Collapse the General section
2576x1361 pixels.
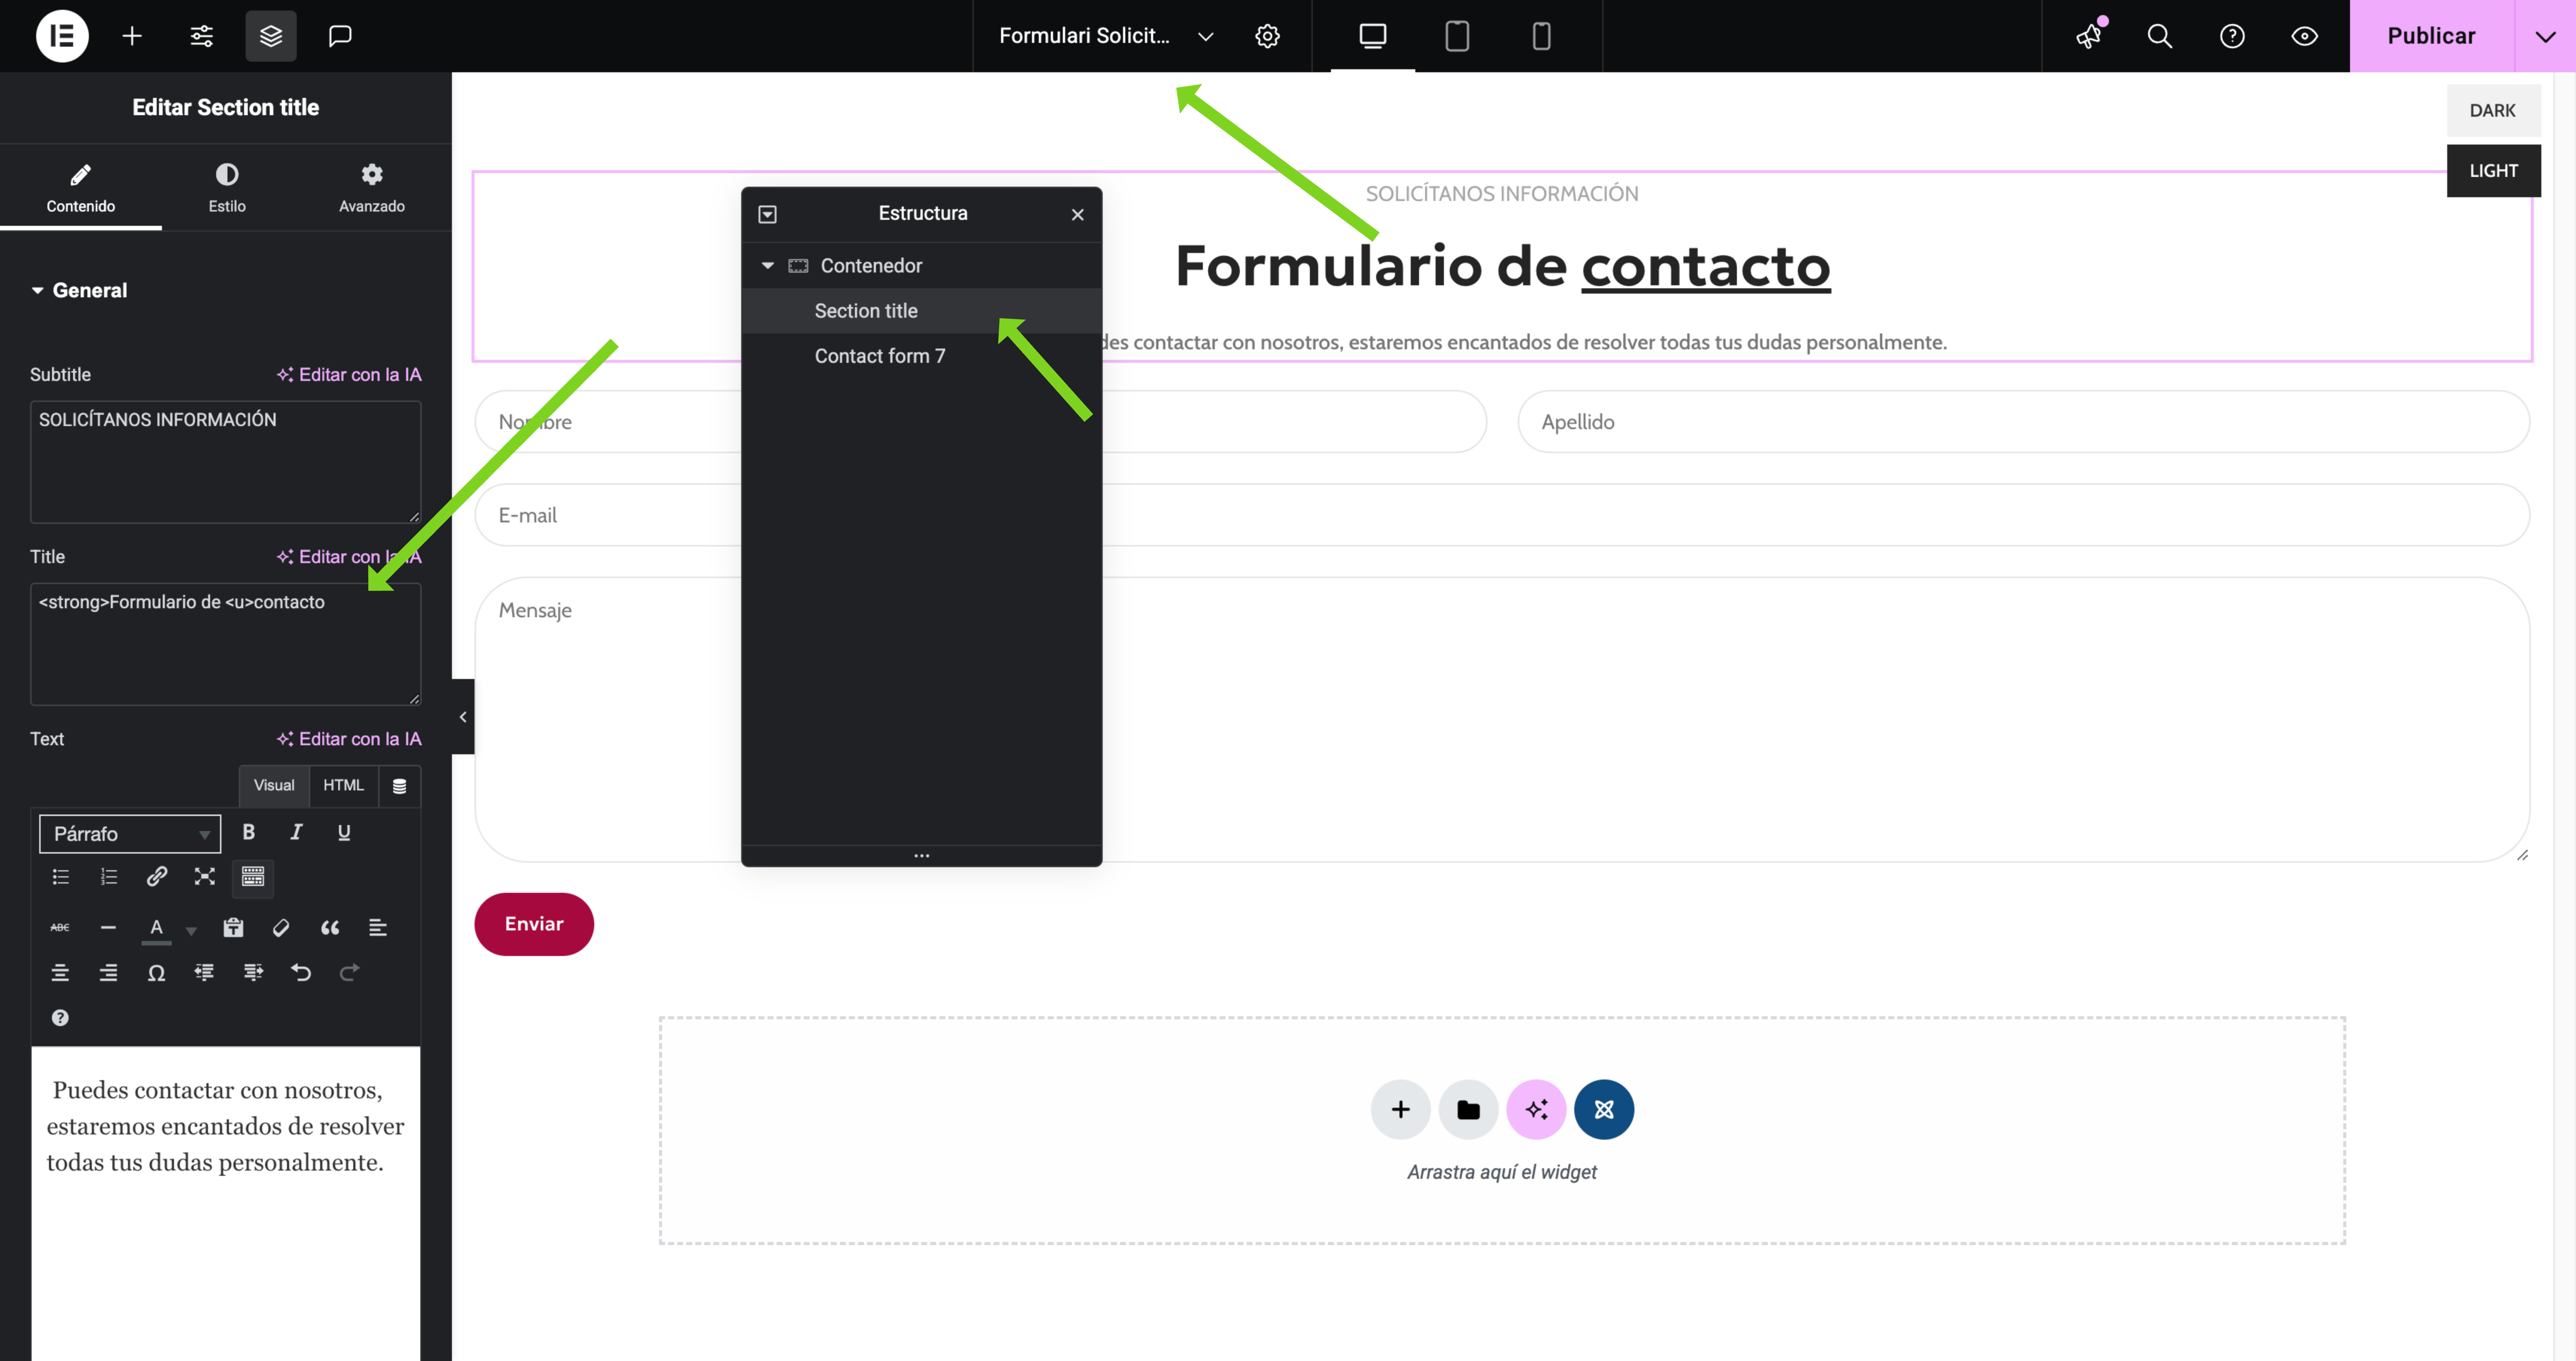(79, 291)
